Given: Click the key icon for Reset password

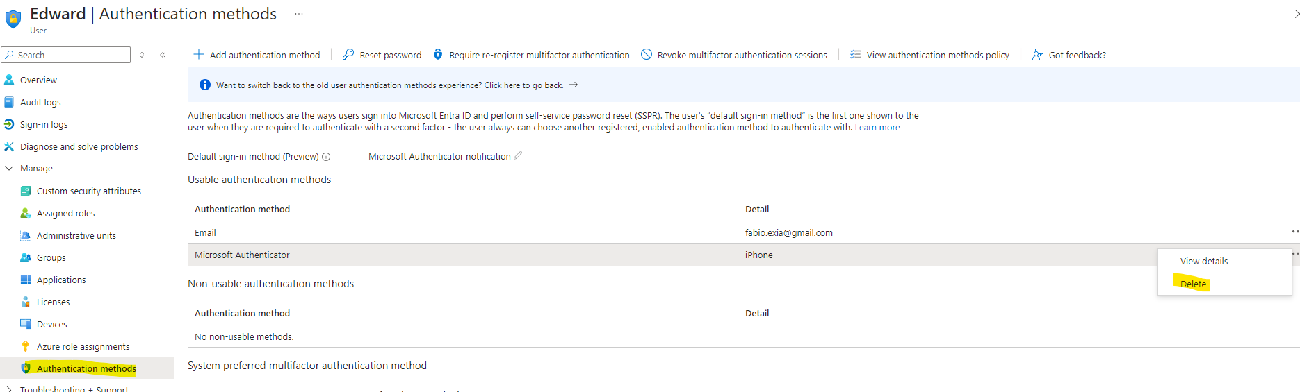Looking at the screenshot, I should coord(348,54).
